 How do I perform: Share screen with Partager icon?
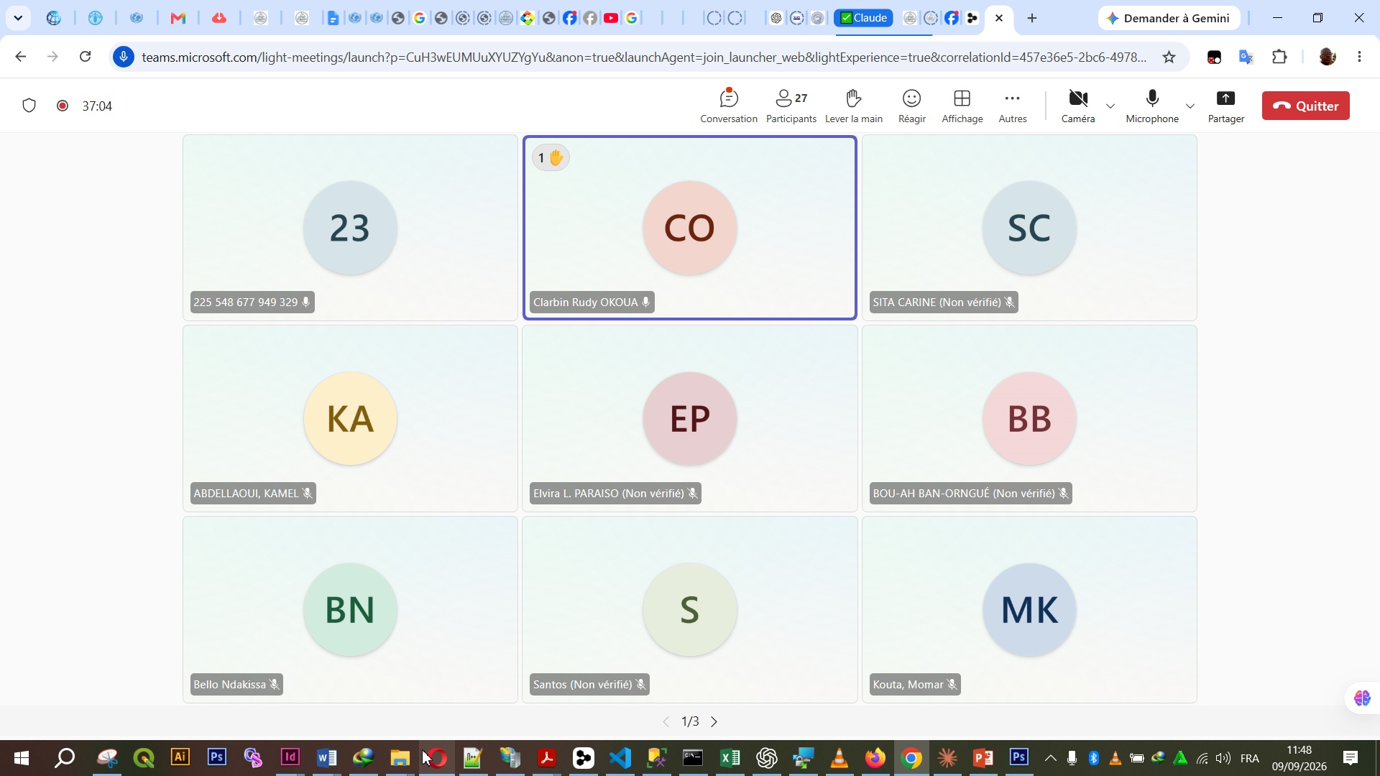pos(1225,106)
